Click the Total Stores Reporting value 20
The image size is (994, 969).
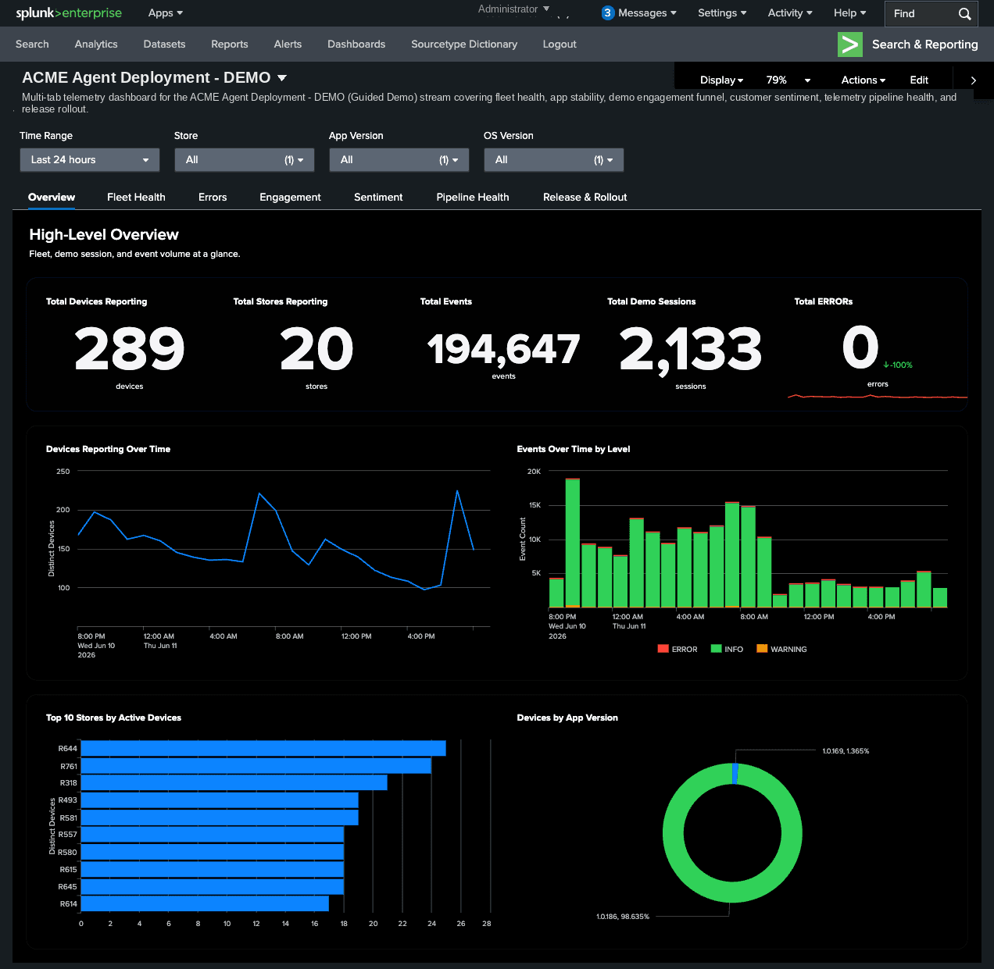coord(316,349)
